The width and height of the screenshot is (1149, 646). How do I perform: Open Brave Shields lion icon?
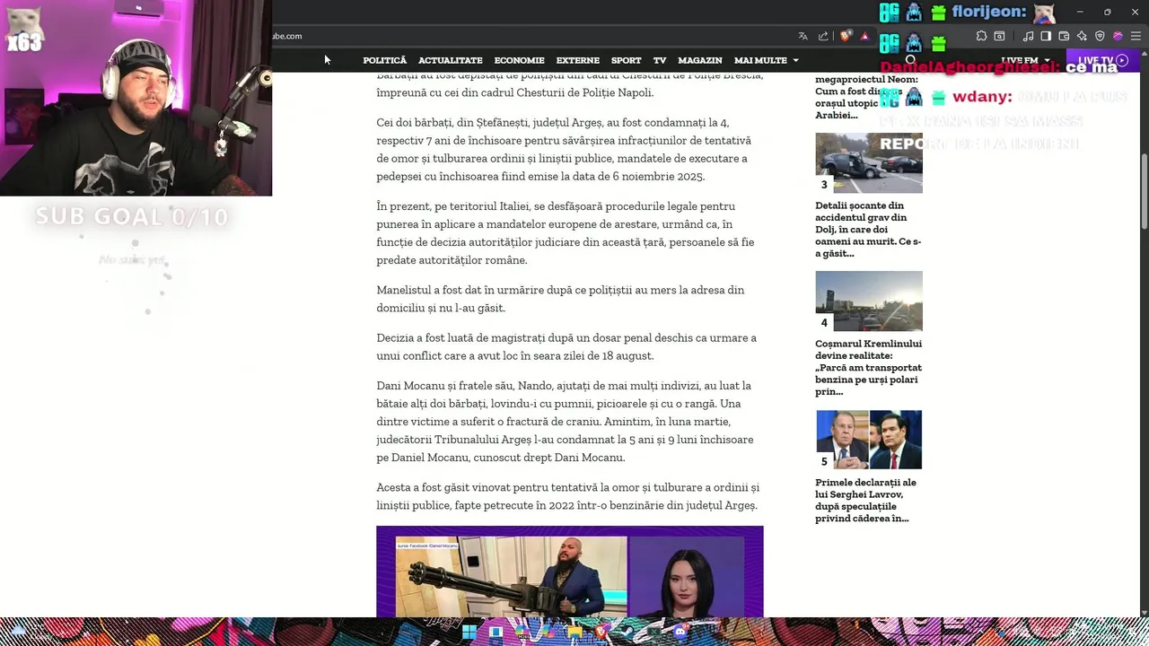coord(846,36)
